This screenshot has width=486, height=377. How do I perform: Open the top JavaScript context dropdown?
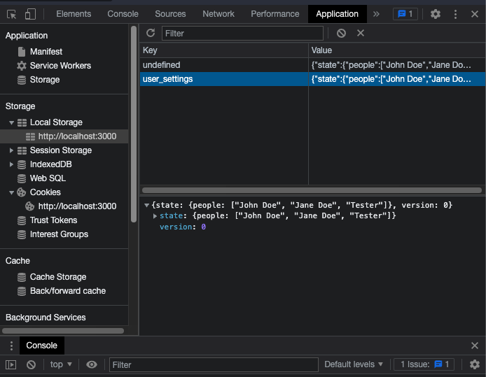61,364
